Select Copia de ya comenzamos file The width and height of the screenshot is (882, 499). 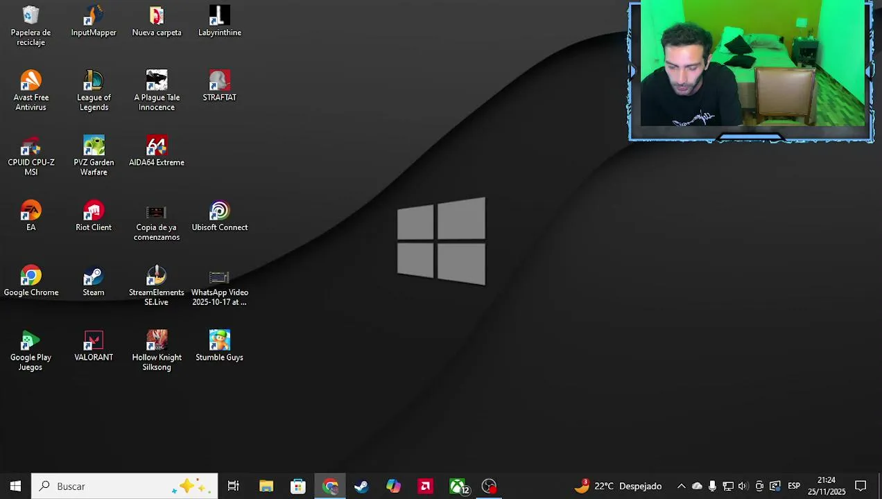[x=157, y=221]
